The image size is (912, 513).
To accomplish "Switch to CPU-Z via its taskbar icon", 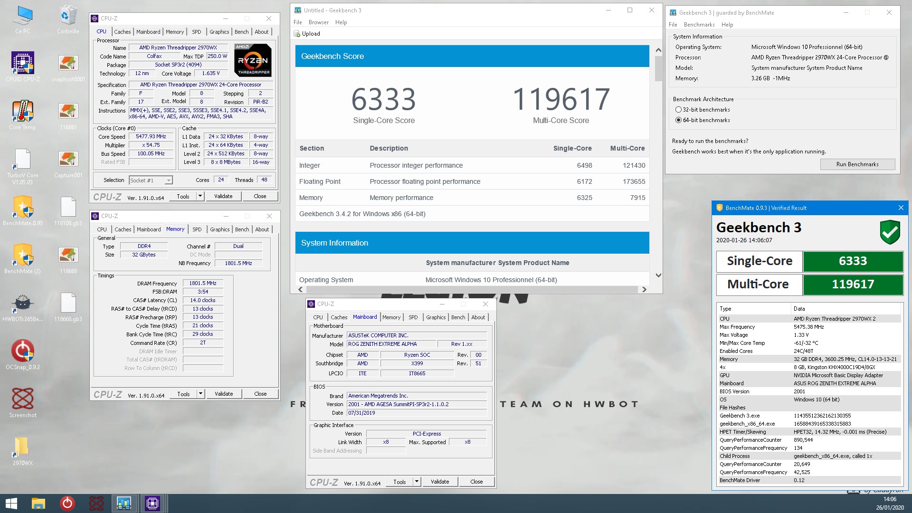I will click(x=152, y=503).
